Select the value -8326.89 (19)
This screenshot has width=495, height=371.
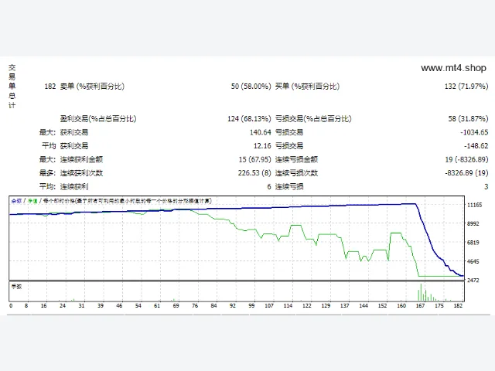point(466,173)
